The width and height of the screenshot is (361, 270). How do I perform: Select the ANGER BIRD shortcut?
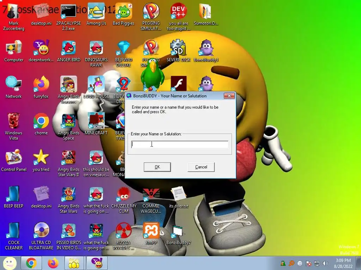click(69, 51)
